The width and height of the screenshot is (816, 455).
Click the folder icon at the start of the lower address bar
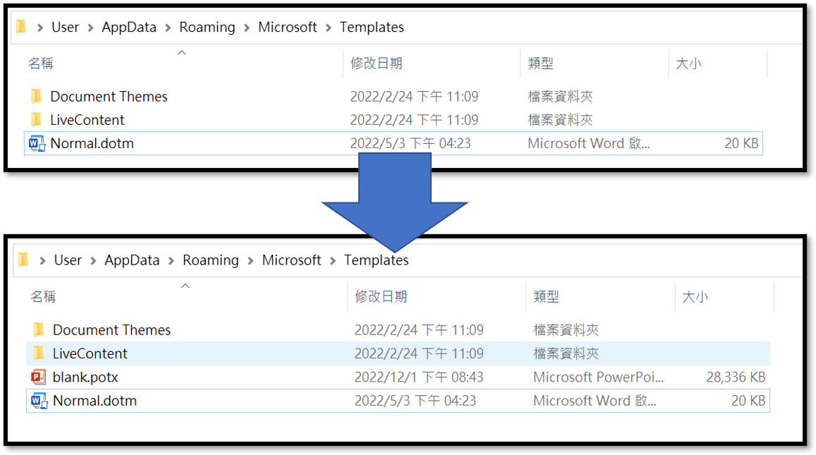23,260
